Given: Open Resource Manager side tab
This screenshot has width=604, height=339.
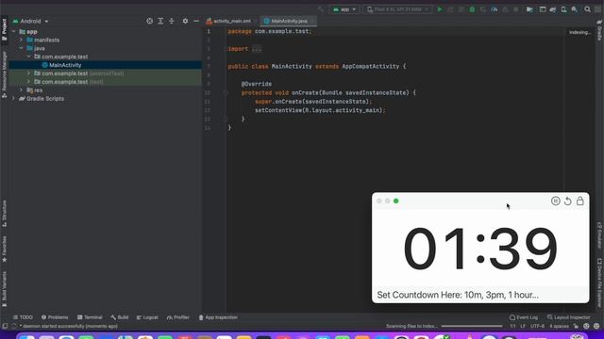Looking at the screenshot, I should pyautogui.click(x=4, y=74).
